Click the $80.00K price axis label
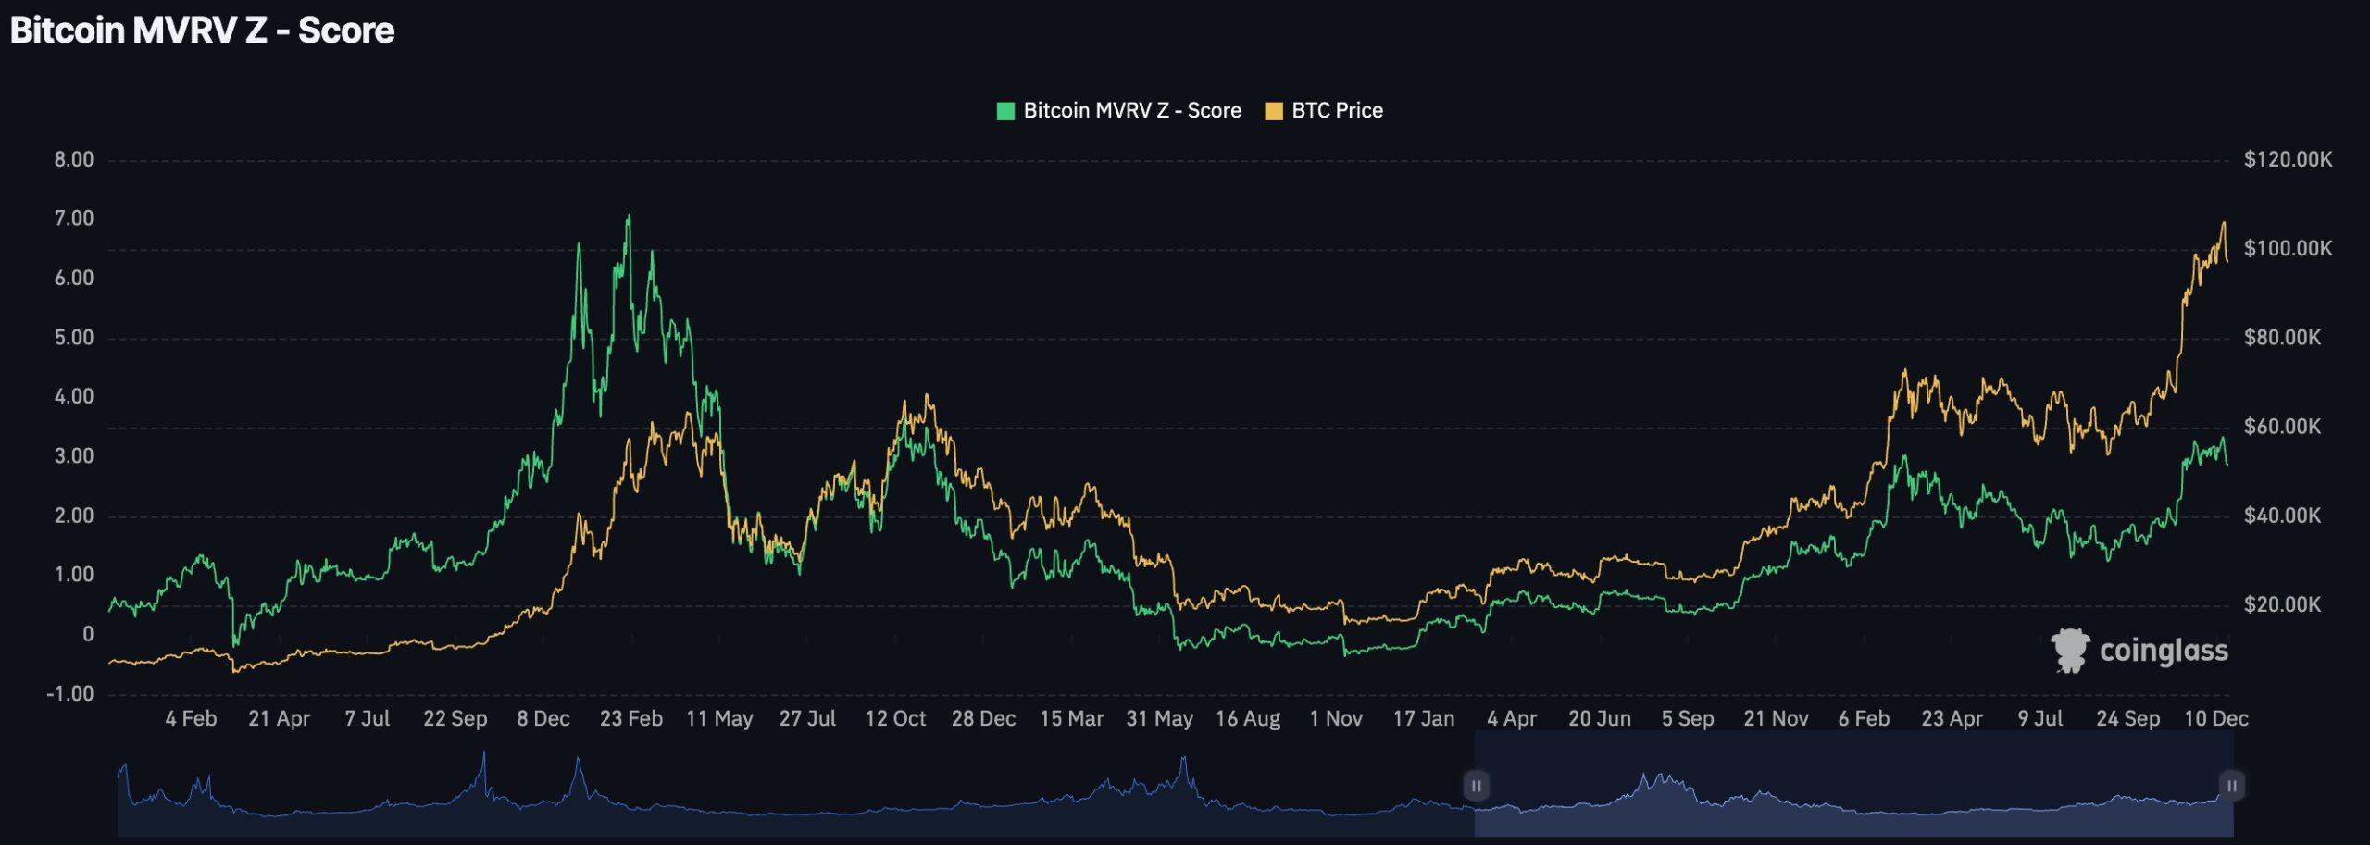The height and width of the screenshot is (845, 2370). (2282, 337)
